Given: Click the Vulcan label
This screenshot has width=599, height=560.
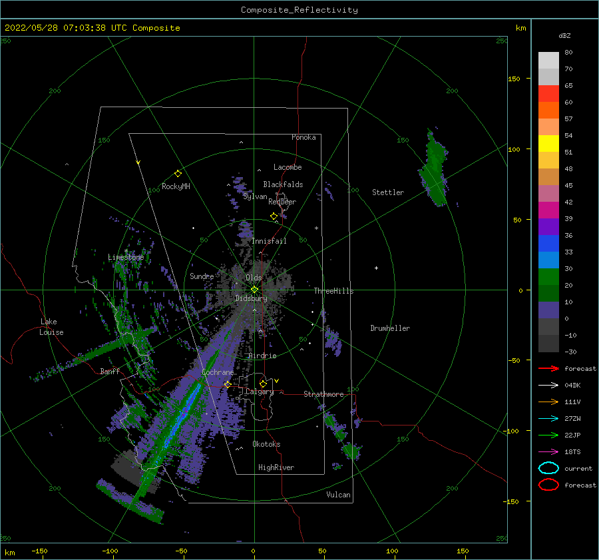Looking at the screenshot, I should (x=339, y=495).
